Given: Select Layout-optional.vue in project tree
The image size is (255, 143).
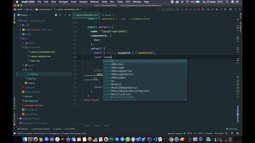Looking at the screenshot, I should pos(40,56).
